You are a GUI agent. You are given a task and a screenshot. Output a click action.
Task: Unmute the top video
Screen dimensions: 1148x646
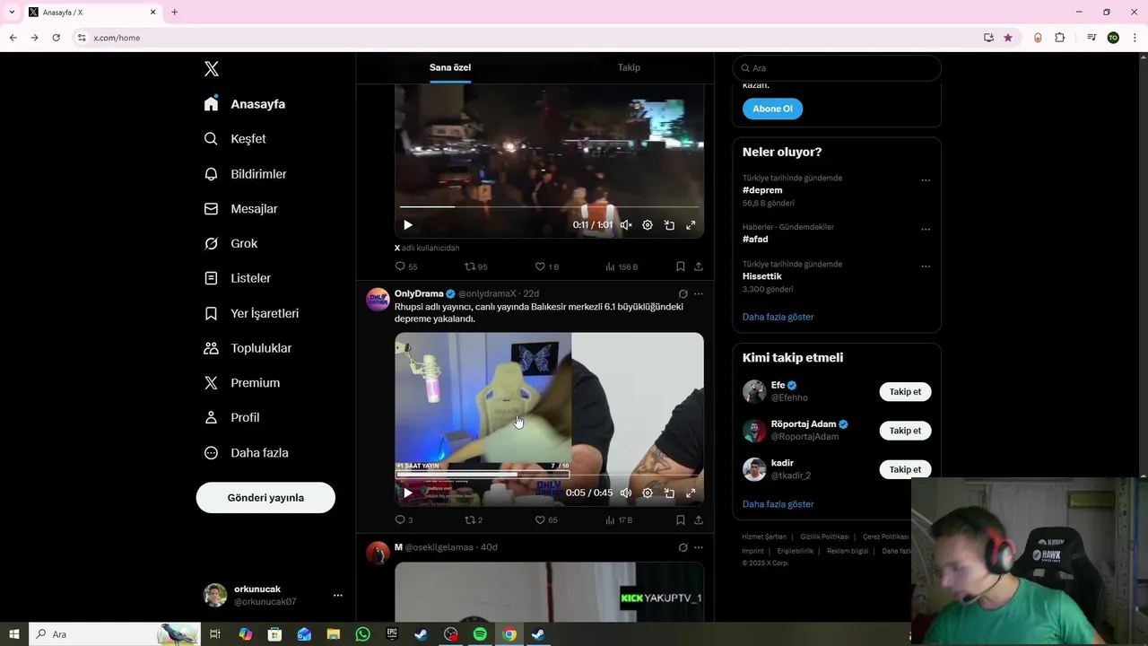click(x=626, y=225)
